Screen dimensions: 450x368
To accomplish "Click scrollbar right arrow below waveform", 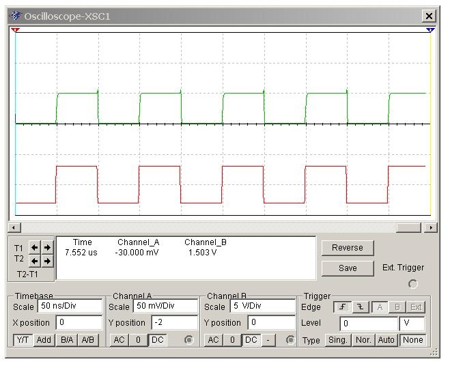I will click(430, 227).
